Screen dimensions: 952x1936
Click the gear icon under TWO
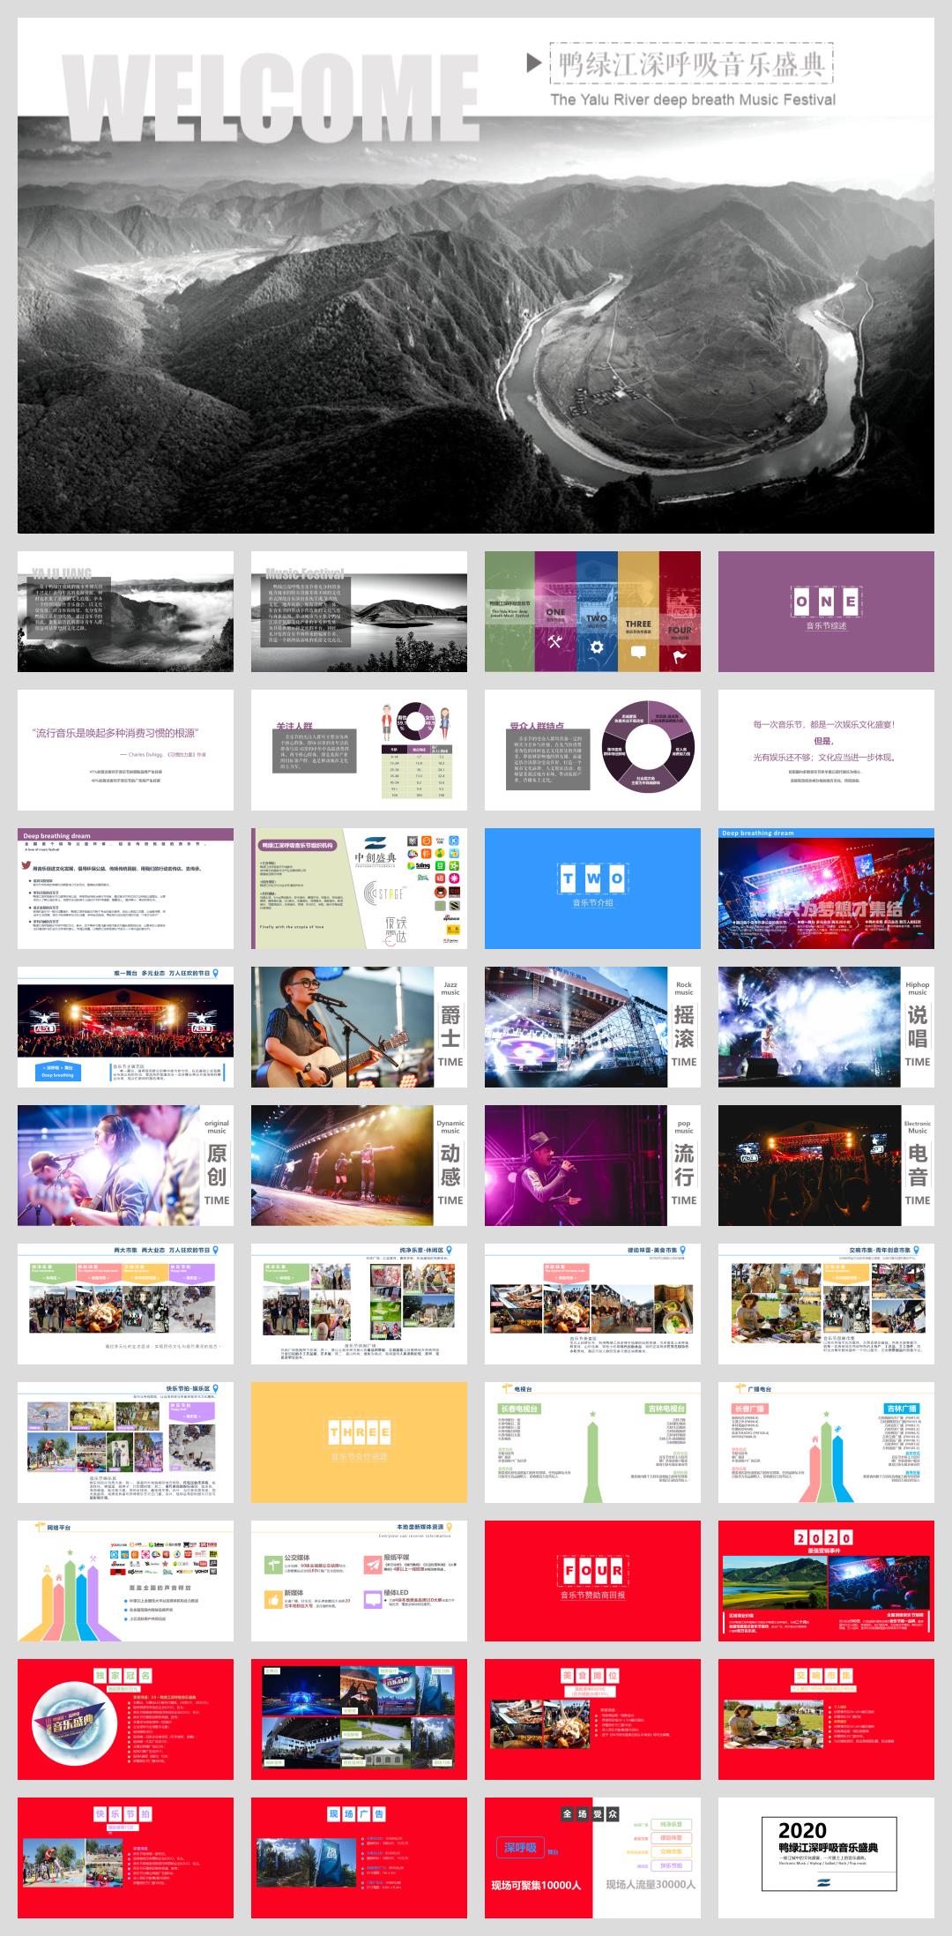tap(597, 647)
